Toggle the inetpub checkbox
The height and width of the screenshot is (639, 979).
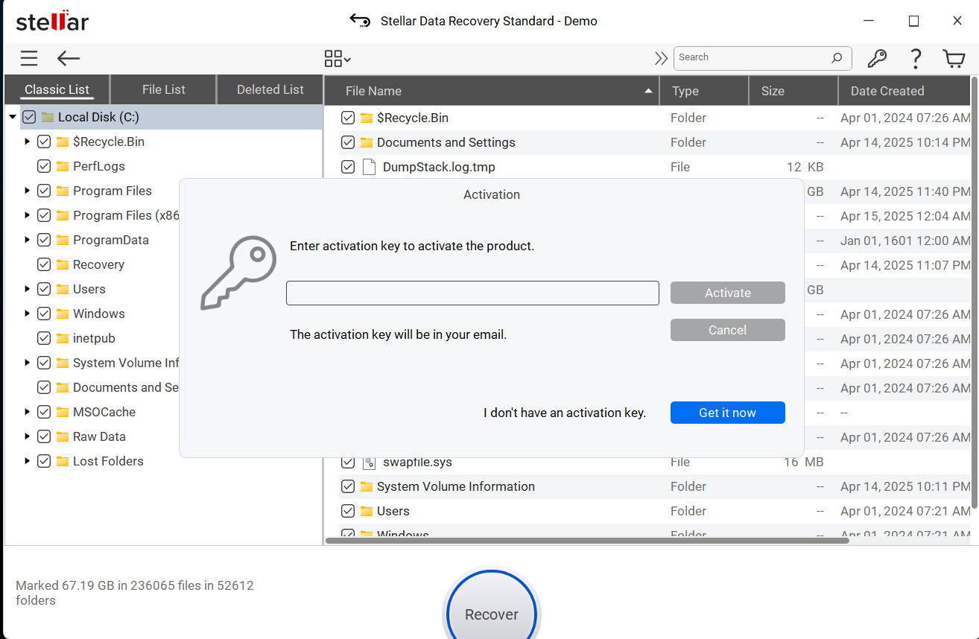(x=44, y=338)
